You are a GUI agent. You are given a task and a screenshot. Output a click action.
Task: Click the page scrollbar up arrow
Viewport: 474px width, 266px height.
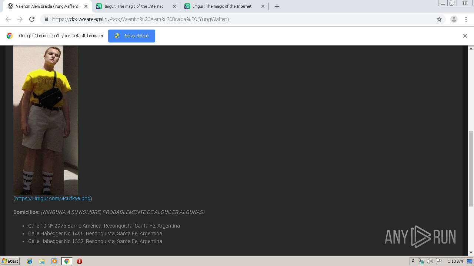(471, 48)
